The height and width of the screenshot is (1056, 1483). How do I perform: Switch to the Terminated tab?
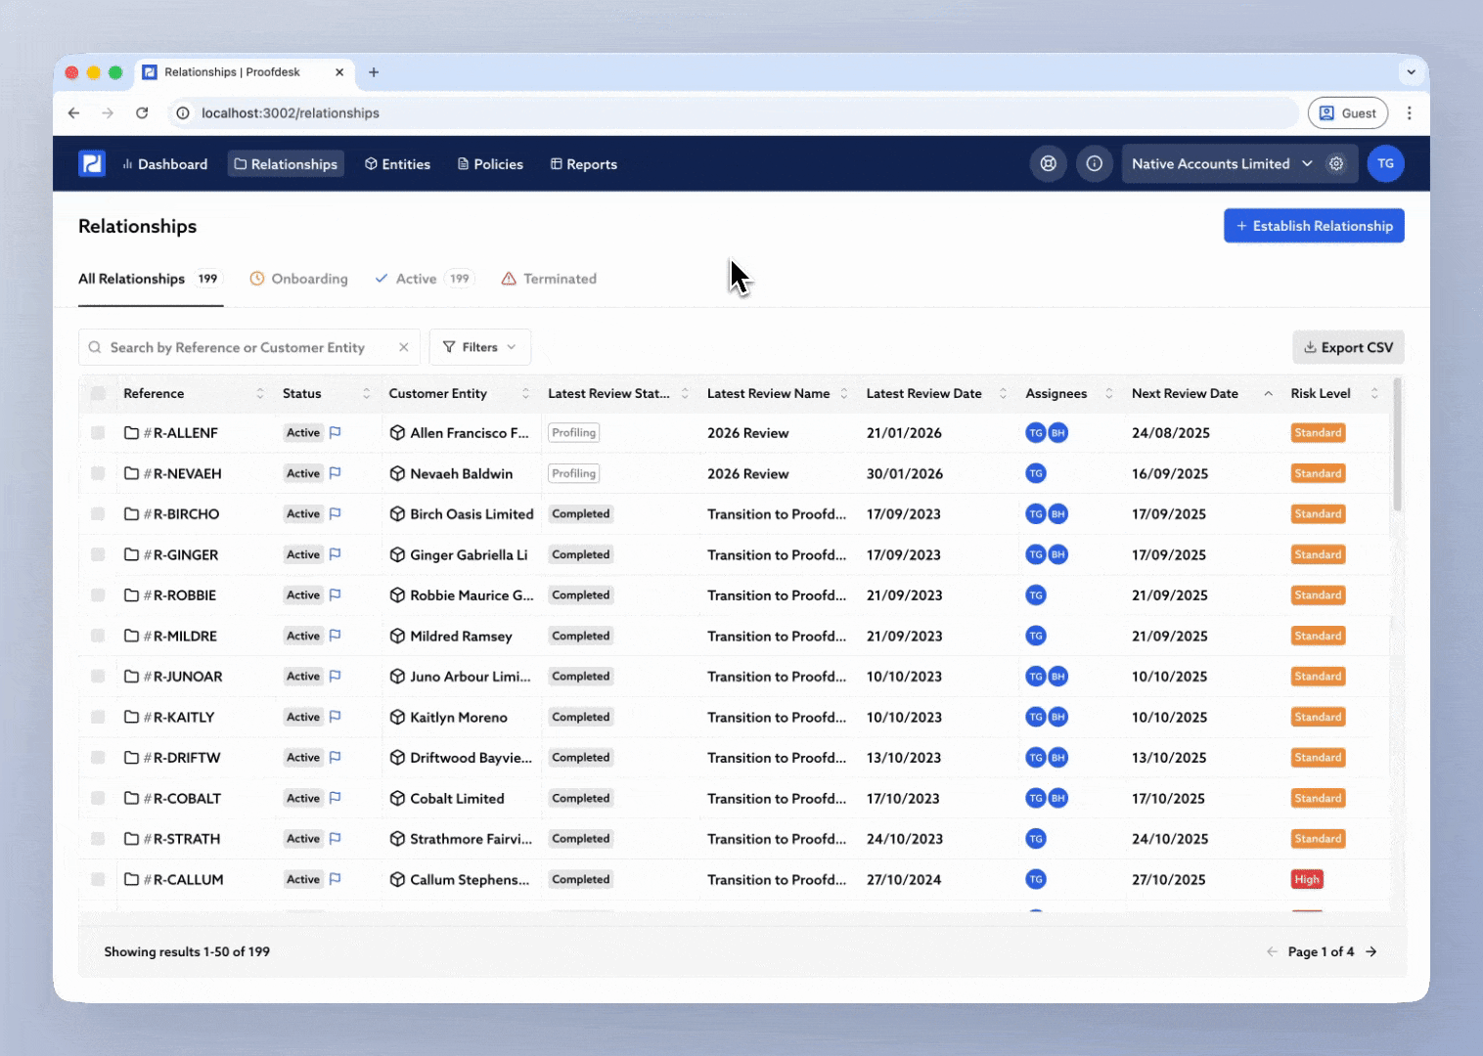560,279
